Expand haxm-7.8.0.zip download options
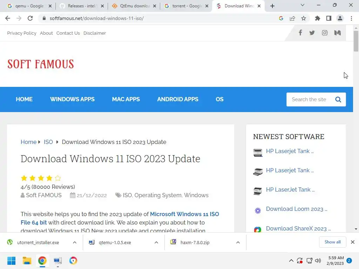This screenshot has height=269, width=359. [238, 242]
